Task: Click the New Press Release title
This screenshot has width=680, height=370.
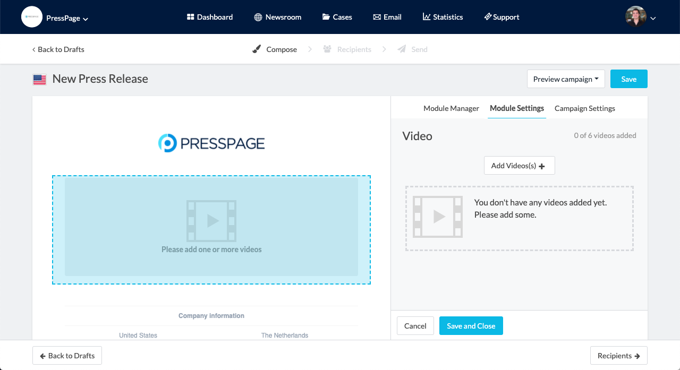Action: point(100,79)
